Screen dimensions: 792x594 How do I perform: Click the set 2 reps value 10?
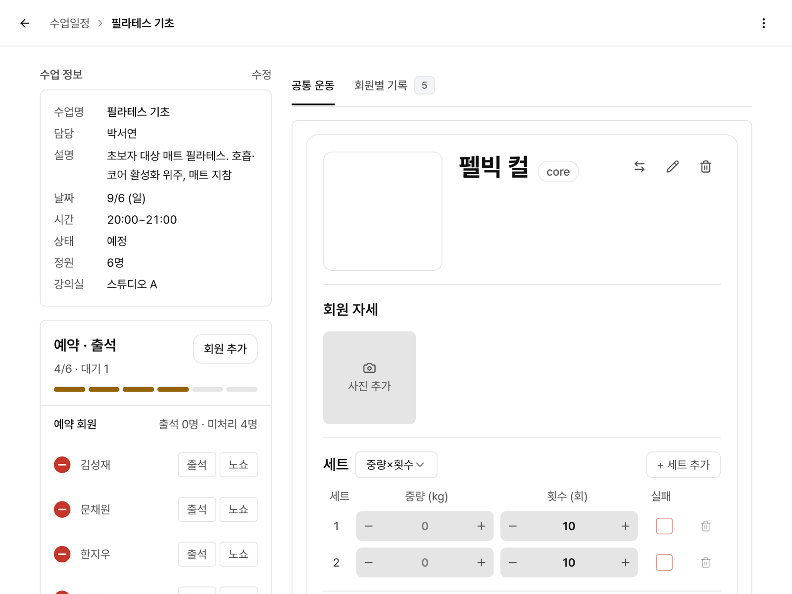point(569,562)
